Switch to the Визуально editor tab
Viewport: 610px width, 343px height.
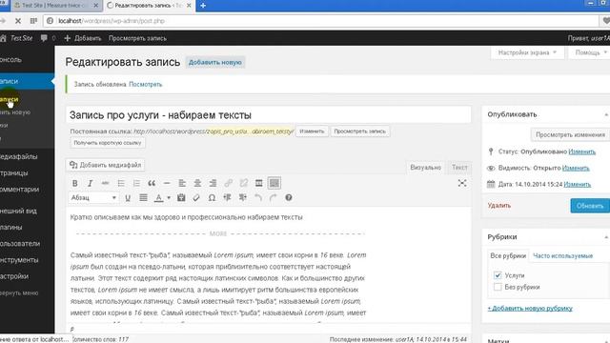point(426,168)
